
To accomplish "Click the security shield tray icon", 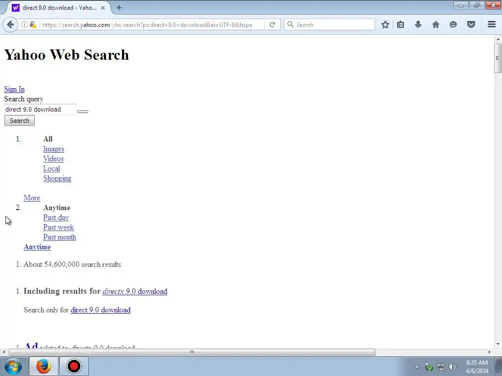I will point(429,367).
